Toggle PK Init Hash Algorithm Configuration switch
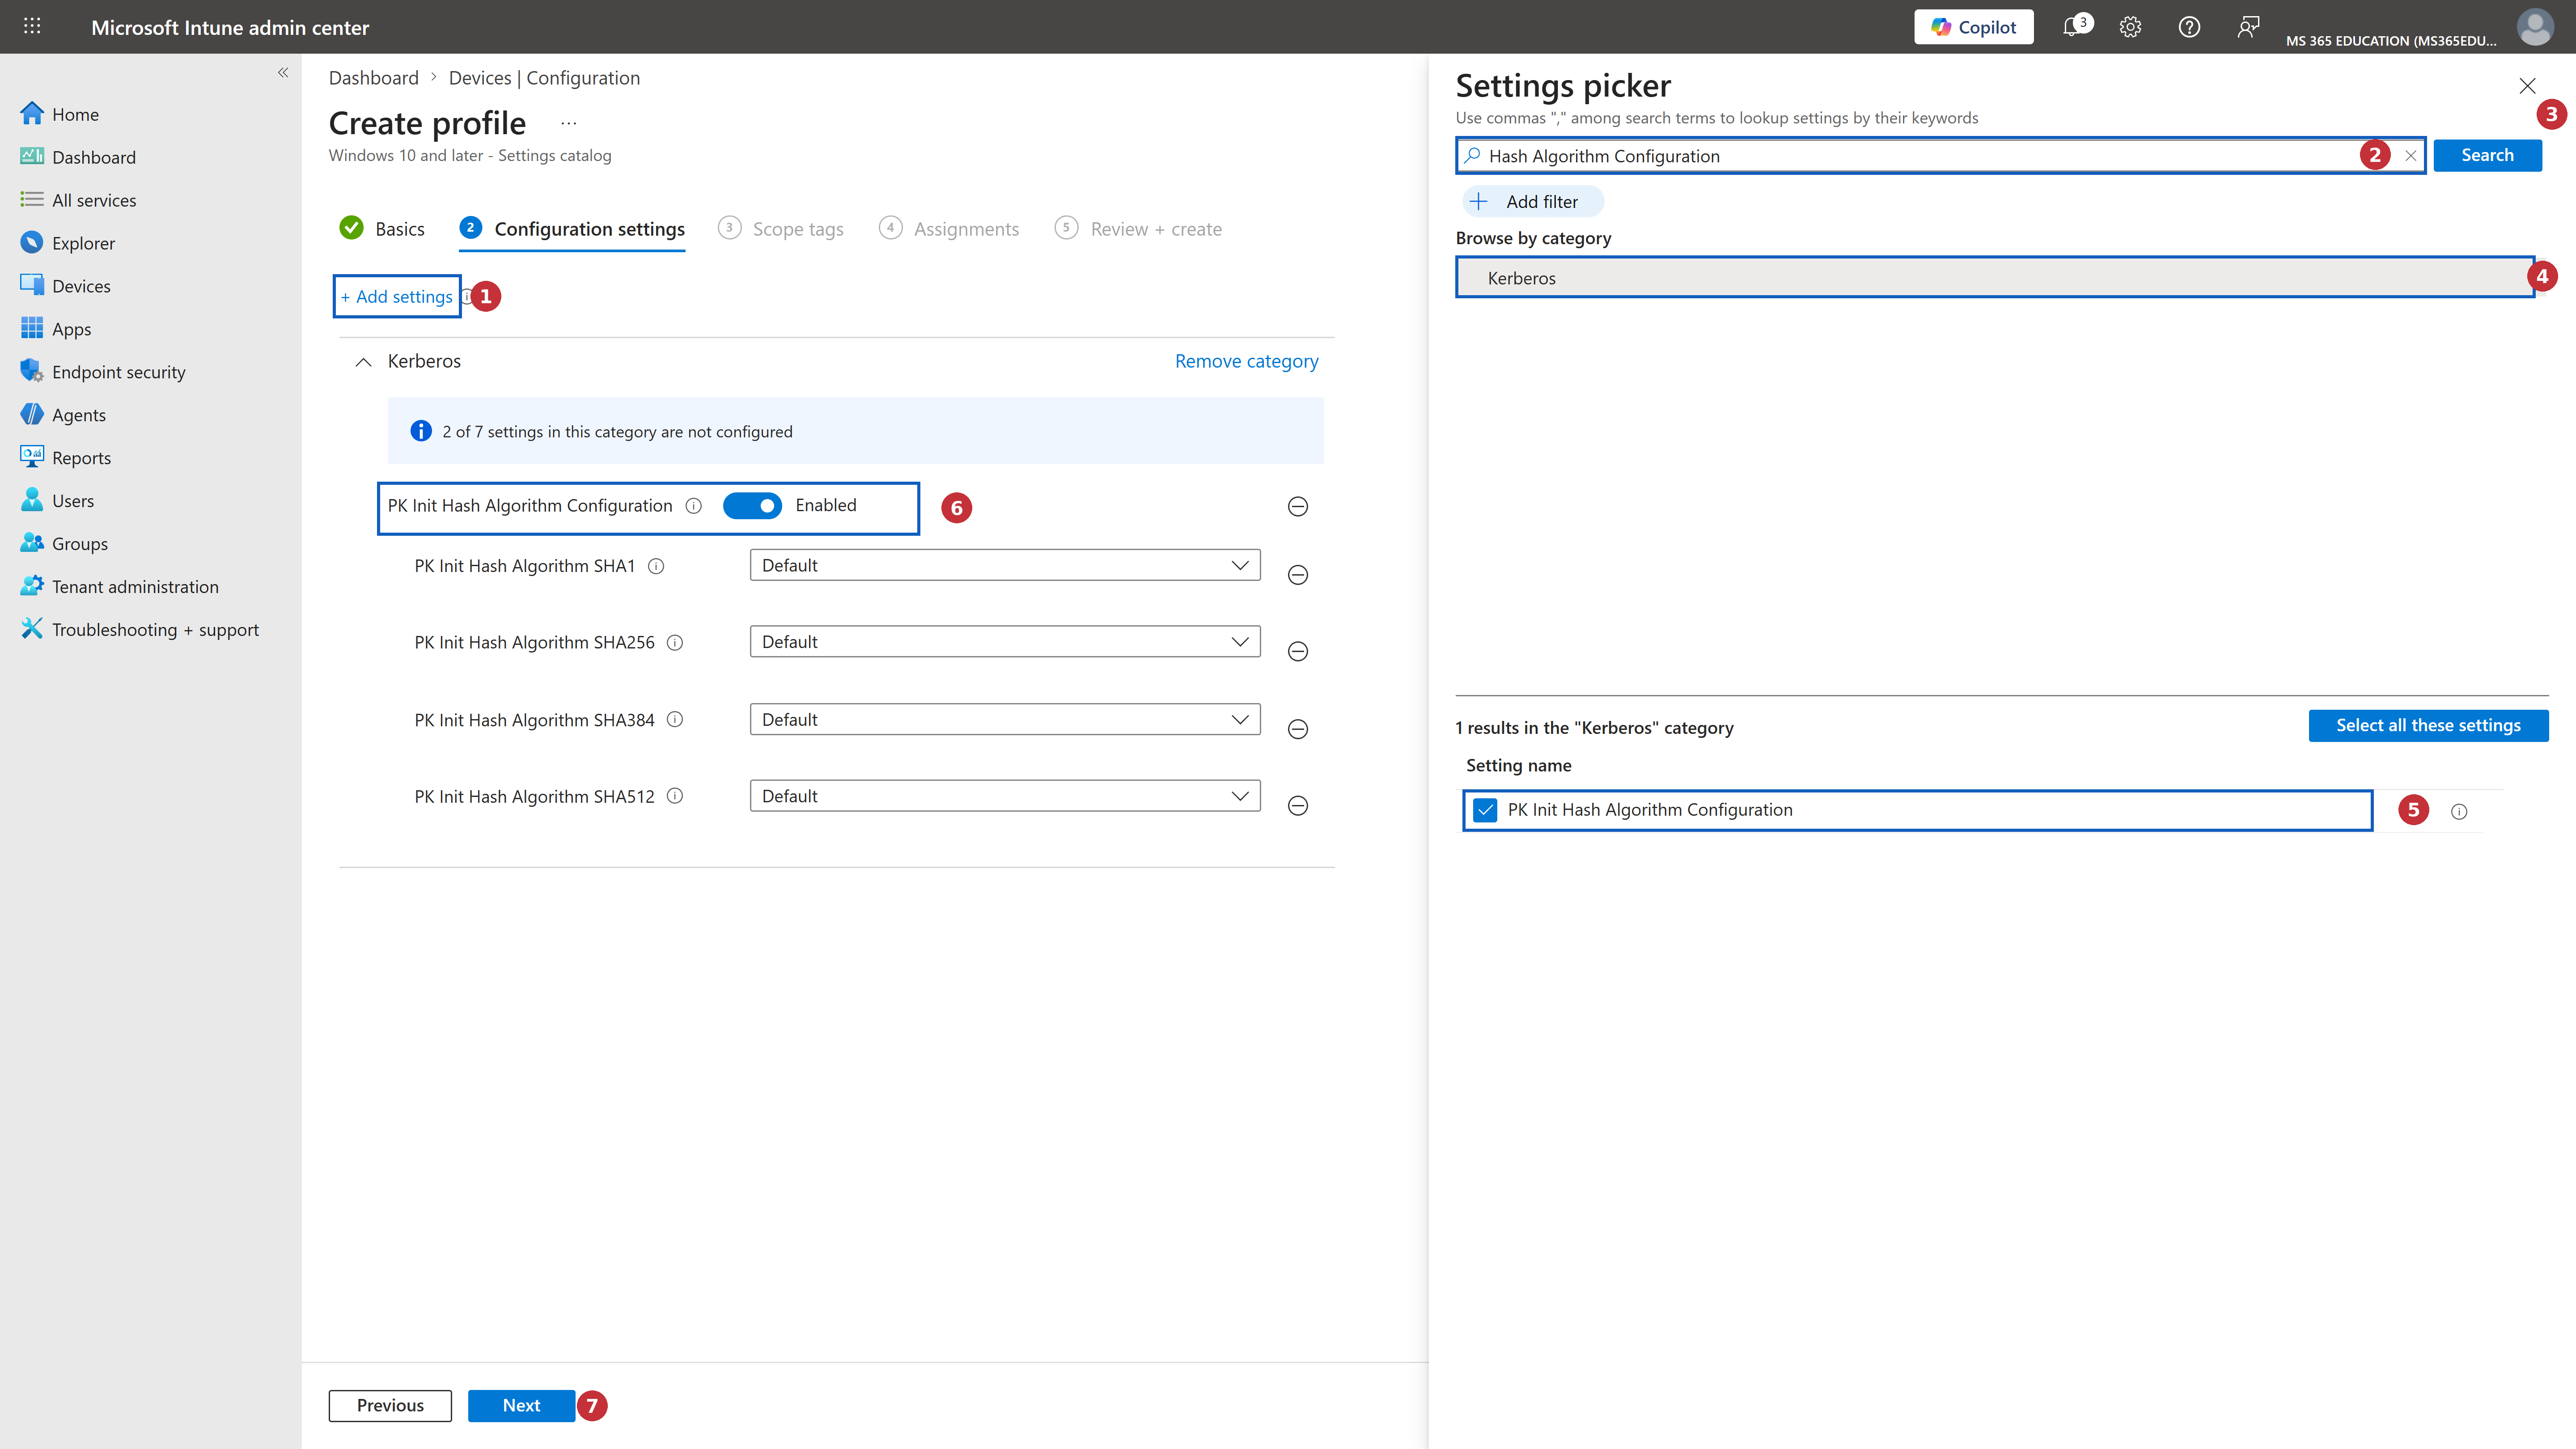This screenshot has width=2576, height=1449. coord(752,506)
